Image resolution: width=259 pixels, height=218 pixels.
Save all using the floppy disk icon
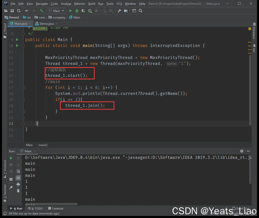point(12,11)
